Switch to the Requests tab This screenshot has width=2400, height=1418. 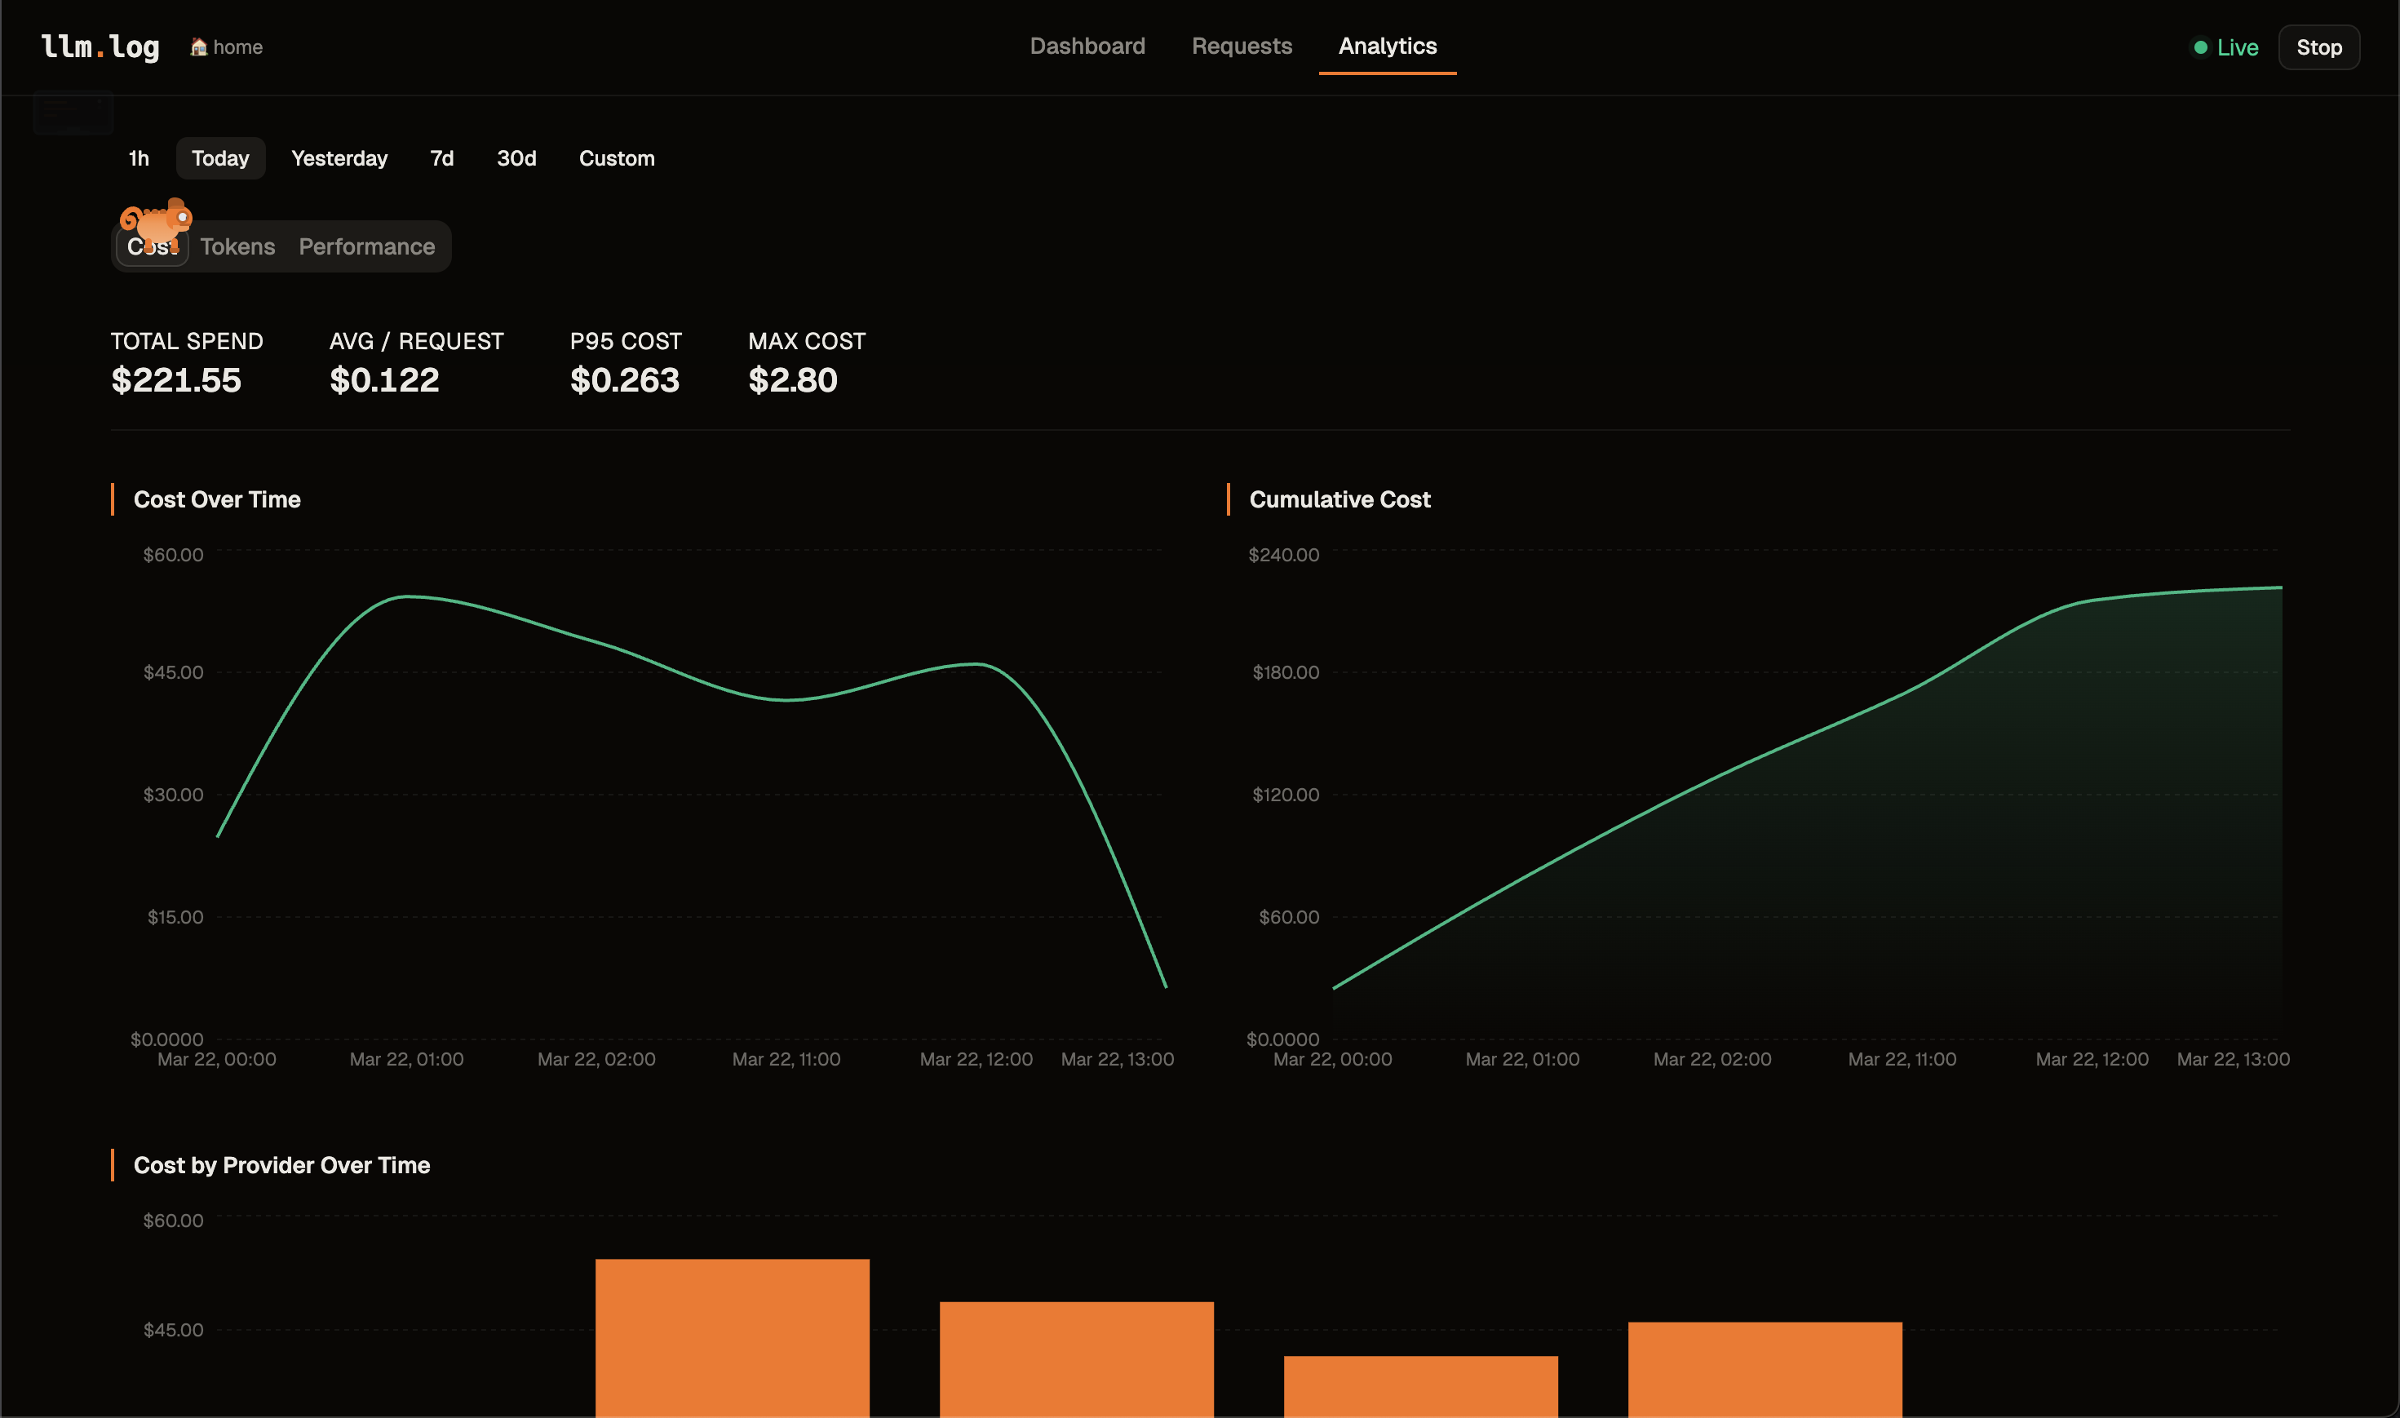click(x=1241, y=46)
